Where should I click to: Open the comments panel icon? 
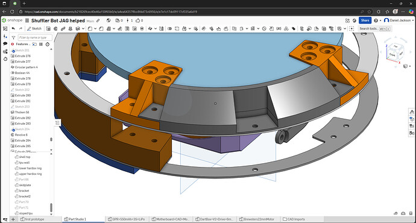coord(5,44)
